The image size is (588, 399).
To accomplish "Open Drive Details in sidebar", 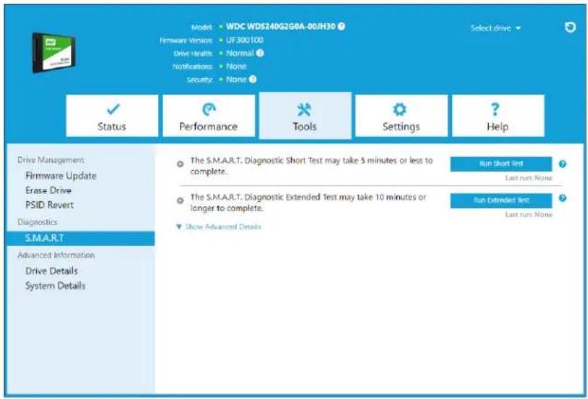I will 52,271.
